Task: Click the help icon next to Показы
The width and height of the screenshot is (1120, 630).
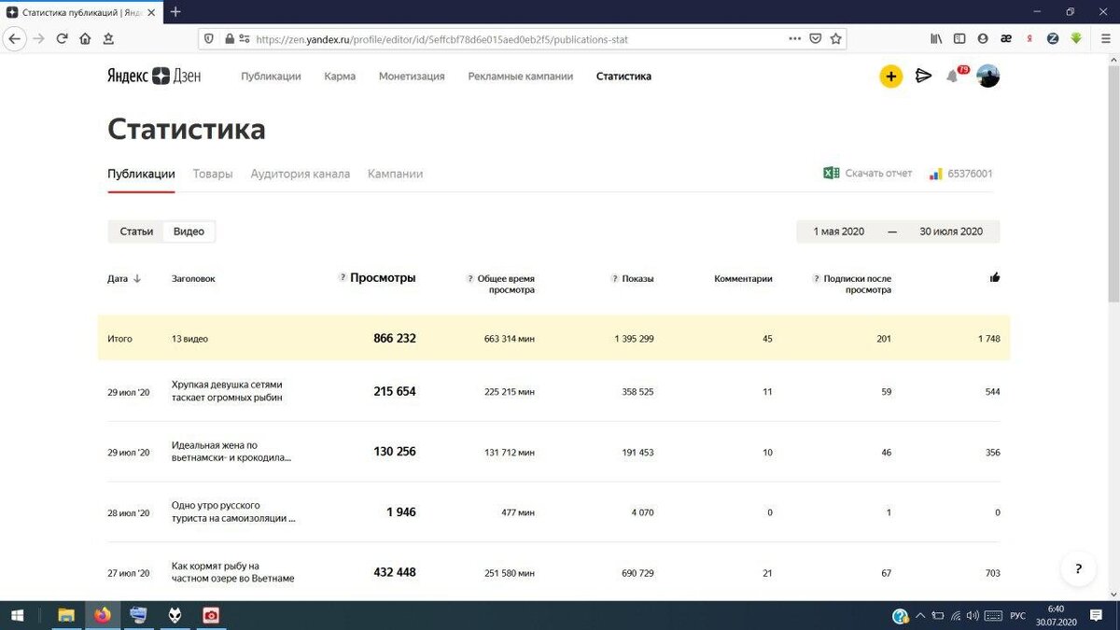Action: click(x=614, y=278)
